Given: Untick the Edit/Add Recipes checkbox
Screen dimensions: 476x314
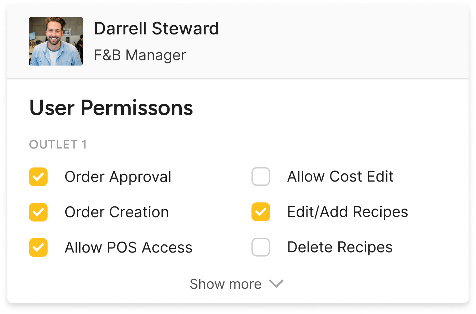Looking at the screenshot, I should point(261,212).
